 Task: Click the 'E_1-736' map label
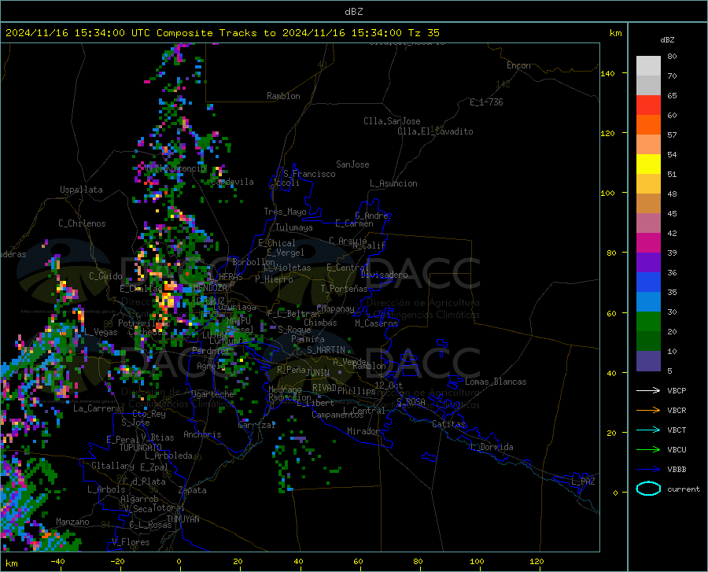[486, 102]
